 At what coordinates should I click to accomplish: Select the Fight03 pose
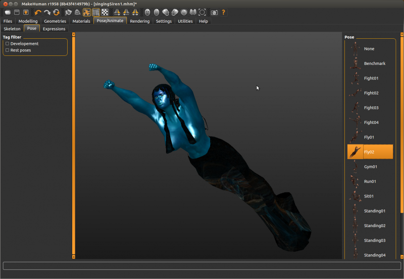[x=371, y=108]
